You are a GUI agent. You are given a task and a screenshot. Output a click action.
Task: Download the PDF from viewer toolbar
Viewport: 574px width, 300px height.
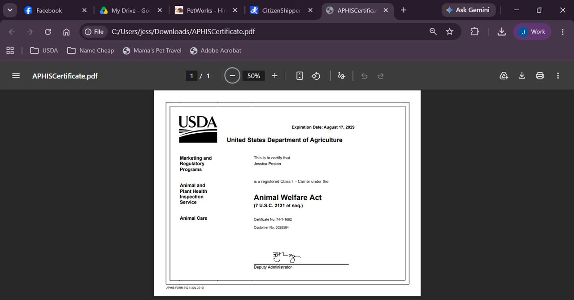click(522, 76)
